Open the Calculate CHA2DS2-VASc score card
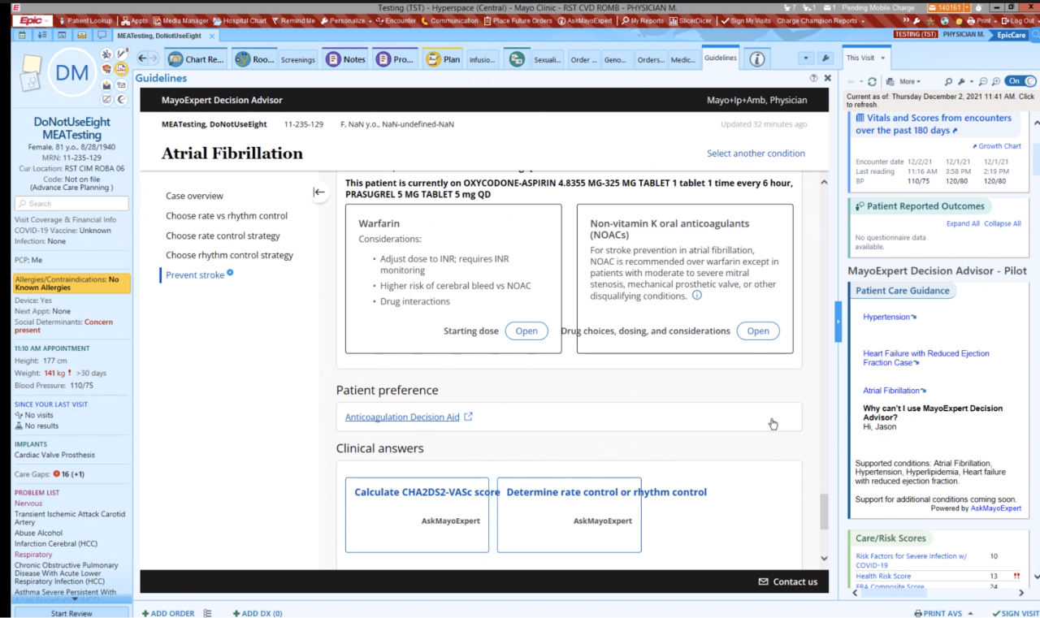This screenshot has width=1040, height=618. [x=417, y=515]
